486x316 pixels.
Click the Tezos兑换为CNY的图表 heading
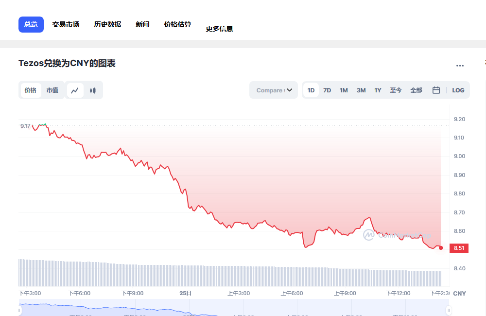pos(67,63)
